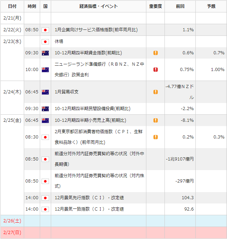Click the 1月貿易収支 event
The image size is (227, 239).
click(x=67, y=92)
